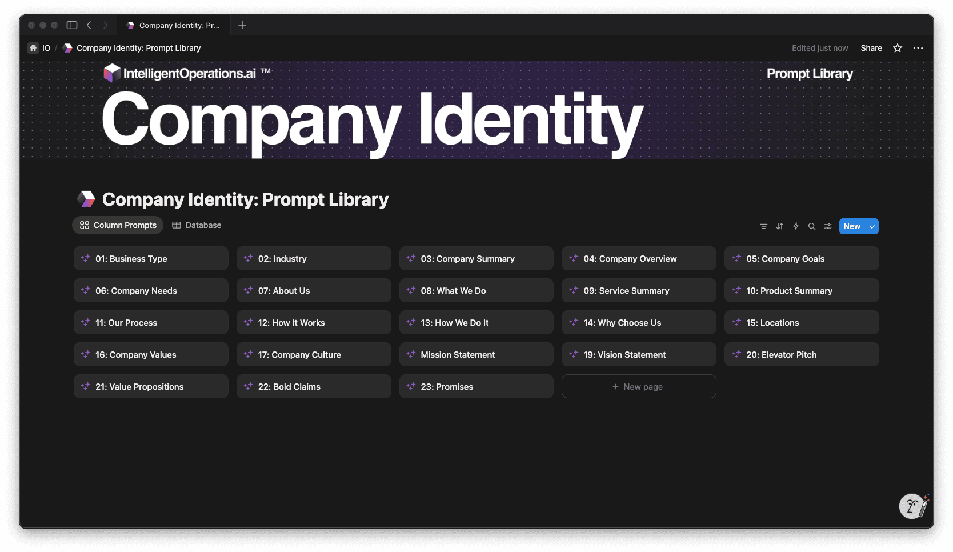The height and width of the screenshot is (552, 953).
Task: Open the IO breadcrumb link
Action: coord(45,48)
